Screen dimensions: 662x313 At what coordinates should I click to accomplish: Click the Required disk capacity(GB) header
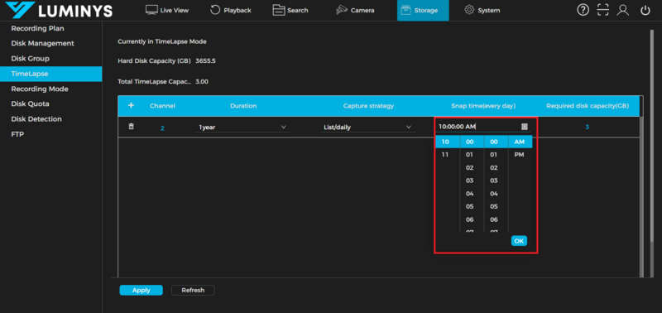pyautogui.click(x=588, y=106)
